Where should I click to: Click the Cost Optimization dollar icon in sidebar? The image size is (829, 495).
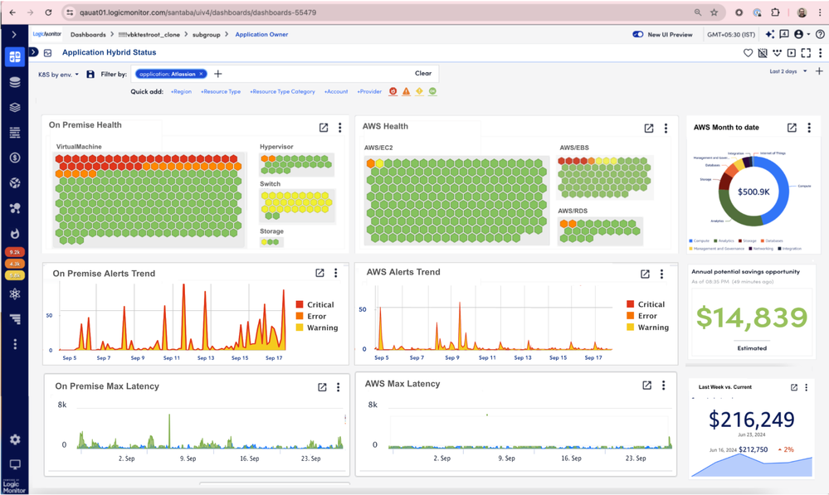pyautogui.click(x=14, y=158)
